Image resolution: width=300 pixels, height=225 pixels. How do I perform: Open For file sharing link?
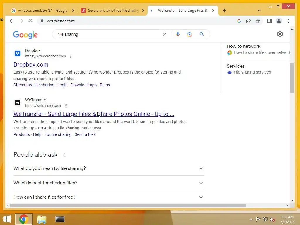tap(58, 134)
